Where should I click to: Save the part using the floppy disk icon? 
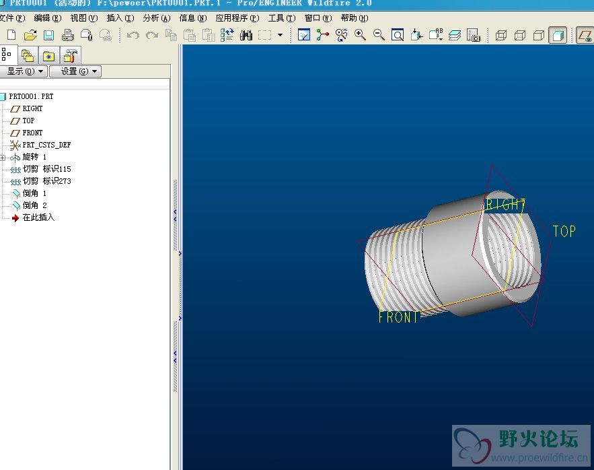point(48,35)
